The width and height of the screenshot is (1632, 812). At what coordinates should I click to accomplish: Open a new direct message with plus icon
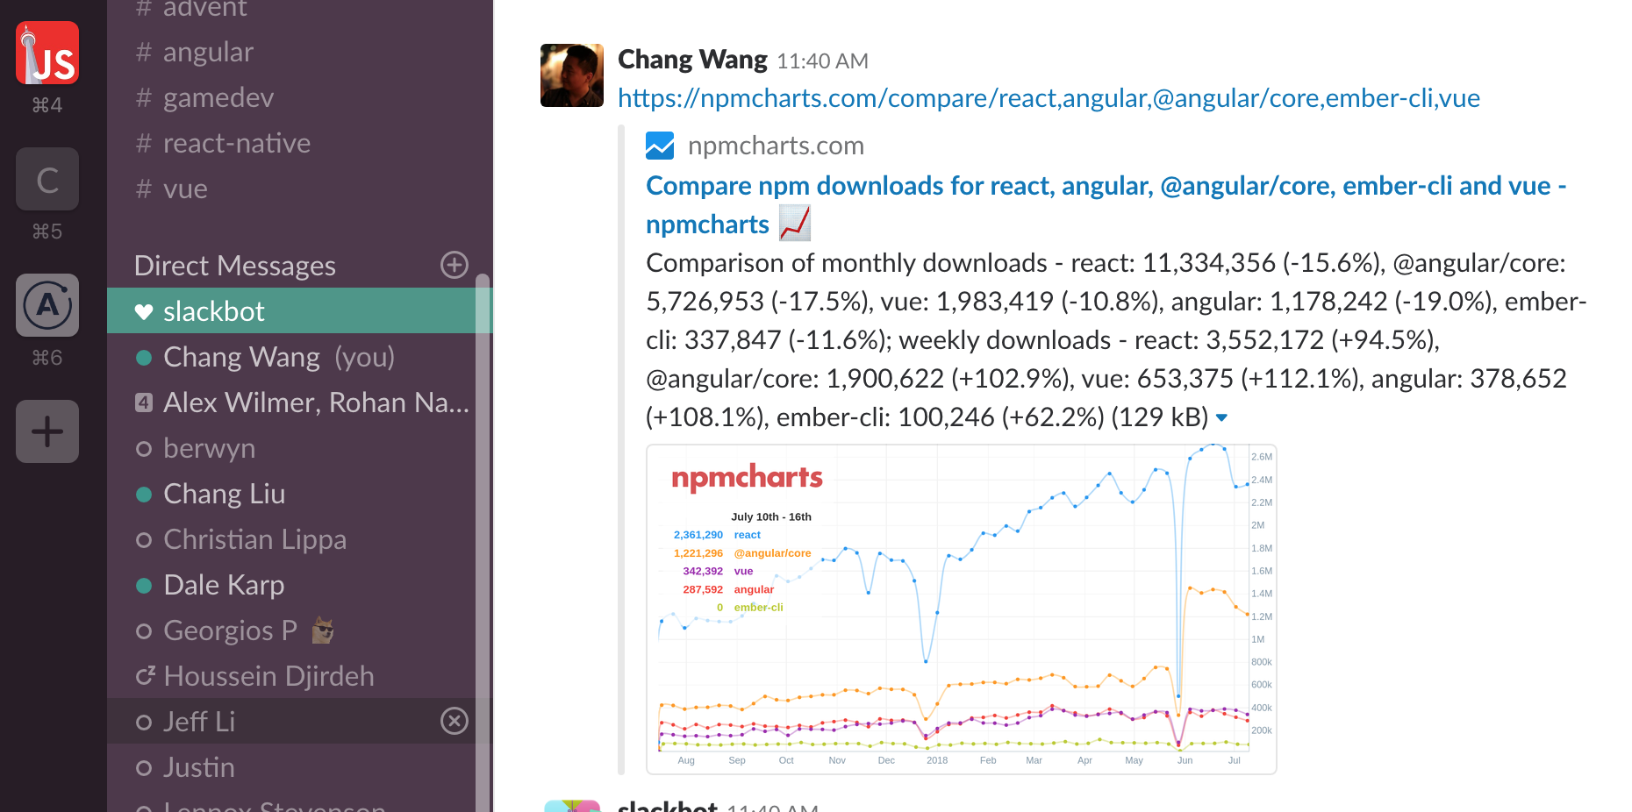tap(455, 265)
